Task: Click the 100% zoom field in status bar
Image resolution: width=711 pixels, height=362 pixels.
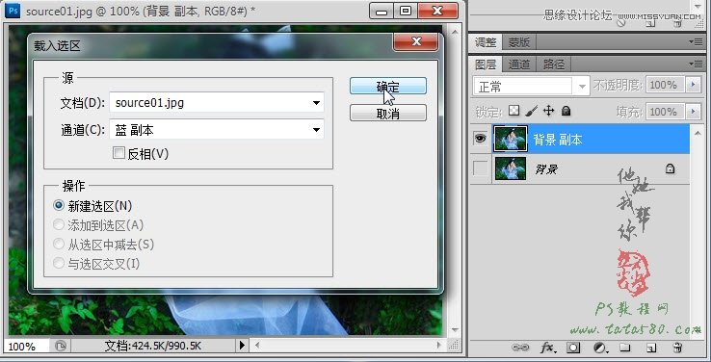Action: pyautogui.click(x=27, y=347)
